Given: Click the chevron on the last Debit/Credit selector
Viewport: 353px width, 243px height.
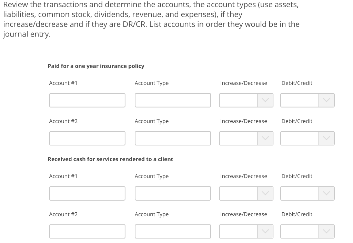Looking at the screenshot, I should pos(326,231).
